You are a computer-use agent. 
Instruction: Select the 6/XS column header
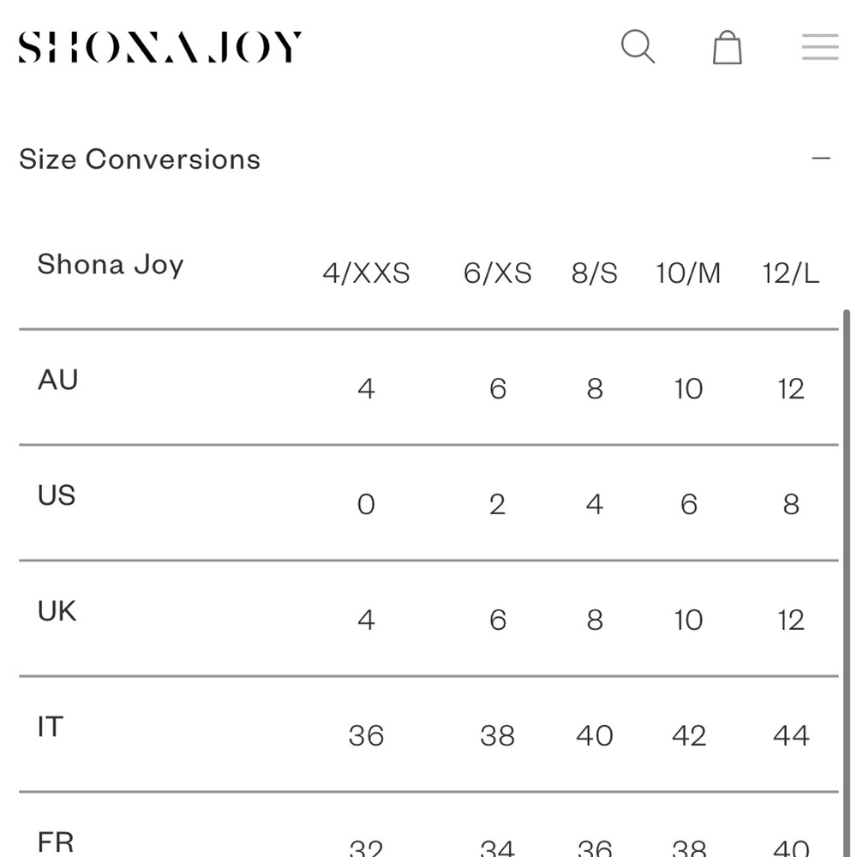(x=497, y=273)
